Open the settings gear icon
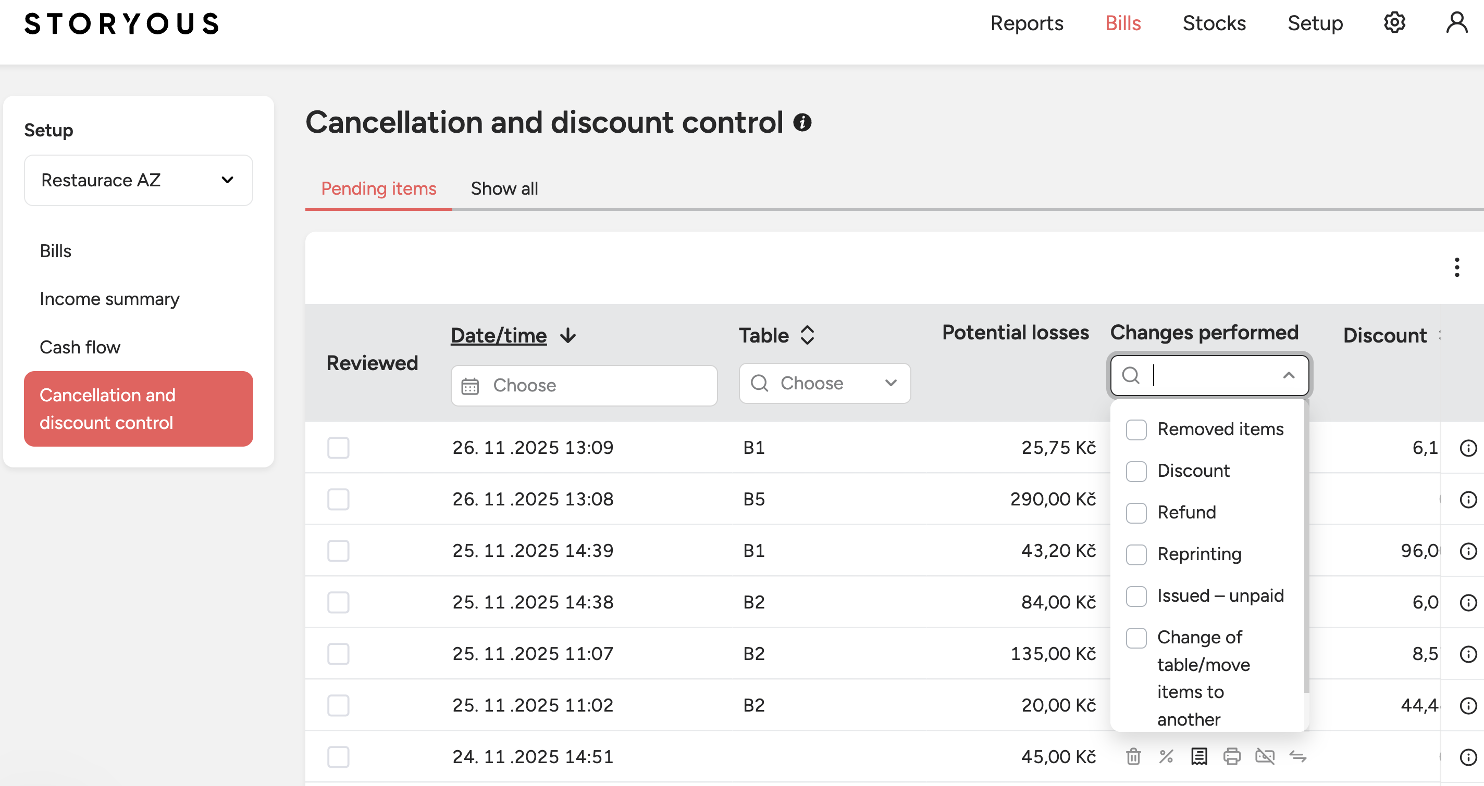 [x=1394, y=23]
